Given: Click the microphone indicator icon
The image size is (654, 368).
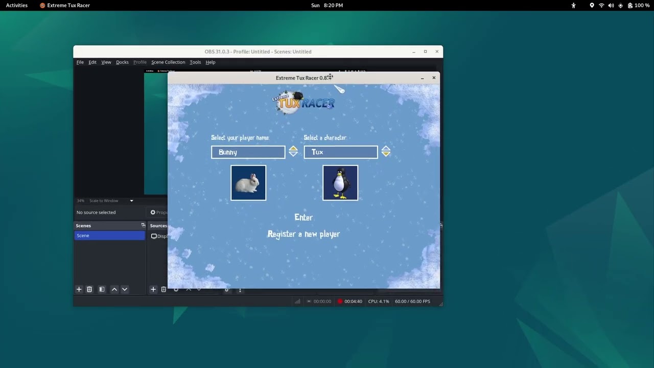Looking at the screenshot, I should 621,6.
